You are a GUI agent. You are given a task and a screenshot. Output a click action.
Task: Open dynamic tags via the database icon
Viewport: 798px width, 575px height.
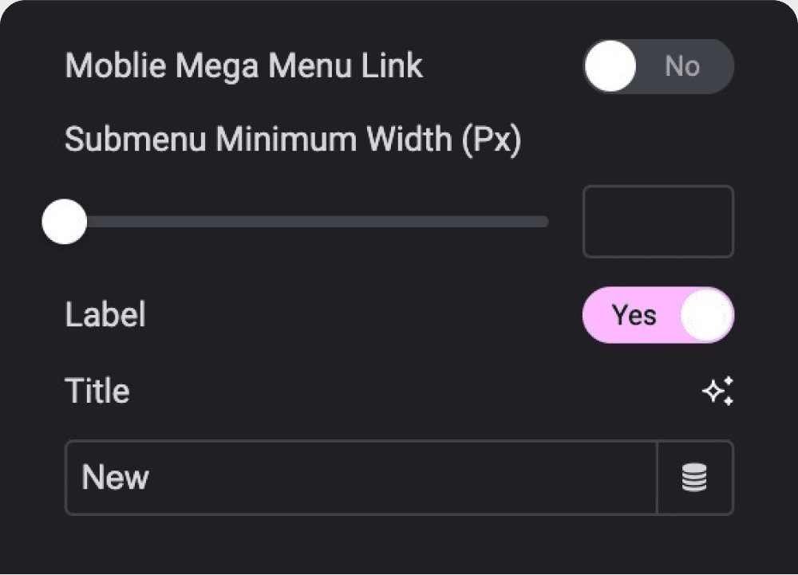tap(694, 478)
